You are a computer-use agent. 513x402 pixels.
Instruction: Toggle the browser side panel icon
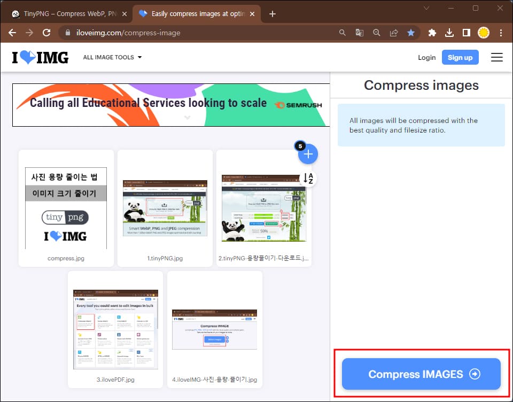[466, 33]
